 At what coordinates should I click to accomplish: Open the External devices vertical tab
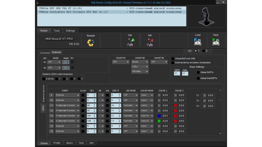click(x=43, y=93)
